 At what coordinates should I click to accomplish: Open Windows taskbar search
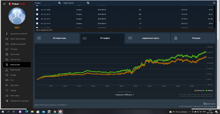8,112
